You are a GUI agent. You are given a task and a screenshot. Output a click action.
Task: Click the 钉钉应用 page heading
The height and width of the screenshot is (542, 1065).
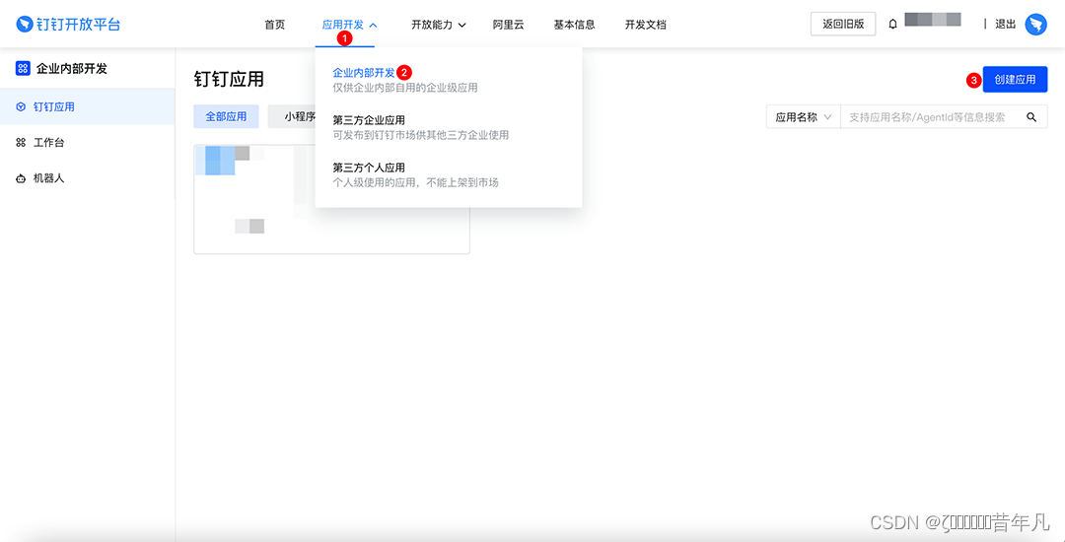click(229, 80)
